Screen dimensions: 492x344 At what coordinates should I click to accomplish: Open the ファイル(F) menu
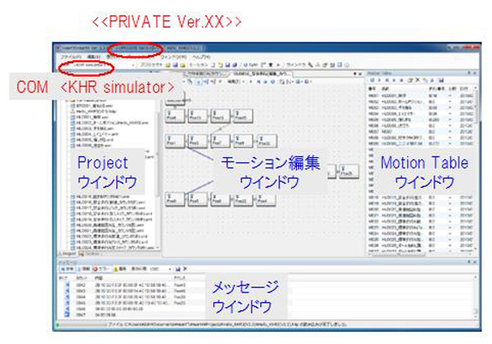(x=72, y=57)
